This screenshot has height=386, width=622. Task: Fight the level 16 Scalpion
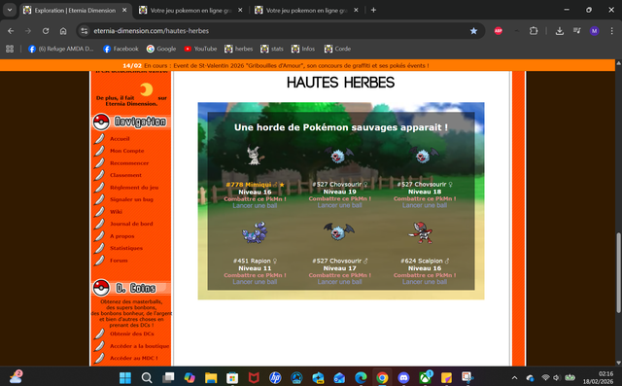(425, 275)
